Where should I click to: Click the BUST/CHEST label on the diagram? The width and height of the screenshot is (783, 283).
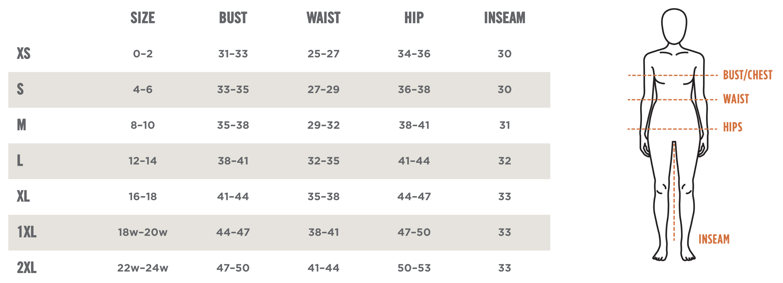point(747,75)
